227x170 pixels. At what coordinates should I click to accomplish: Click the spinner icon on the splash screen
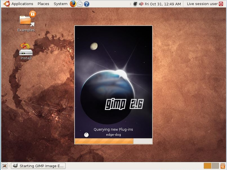pos(86,135)
